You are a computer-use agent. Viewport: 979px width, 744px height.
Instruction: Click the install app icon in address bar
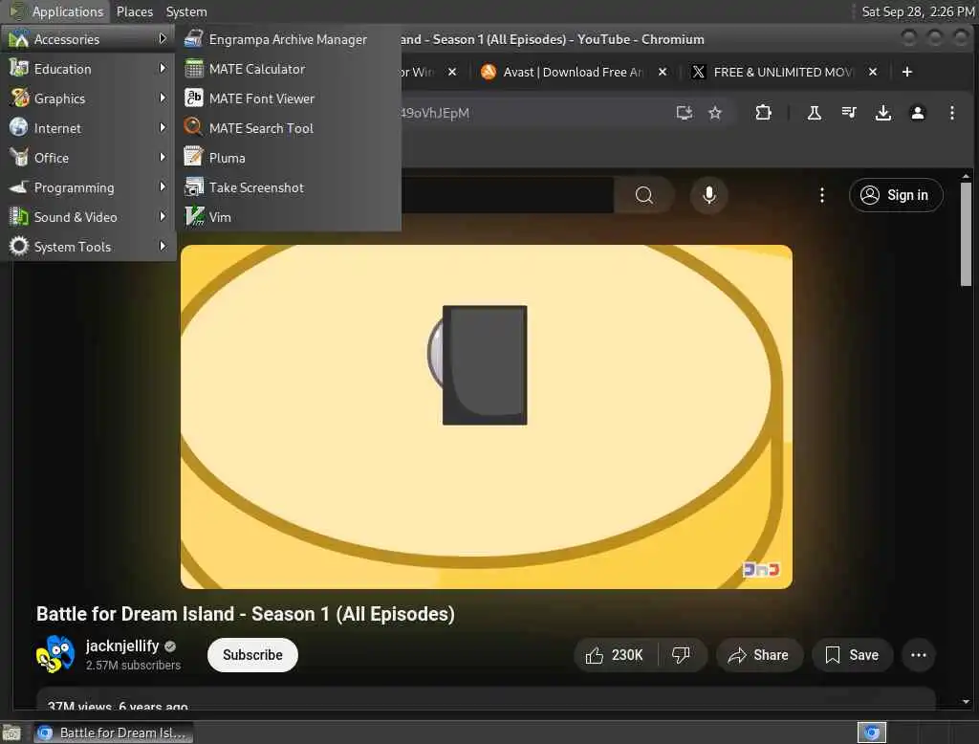click(x=685, y=113)
